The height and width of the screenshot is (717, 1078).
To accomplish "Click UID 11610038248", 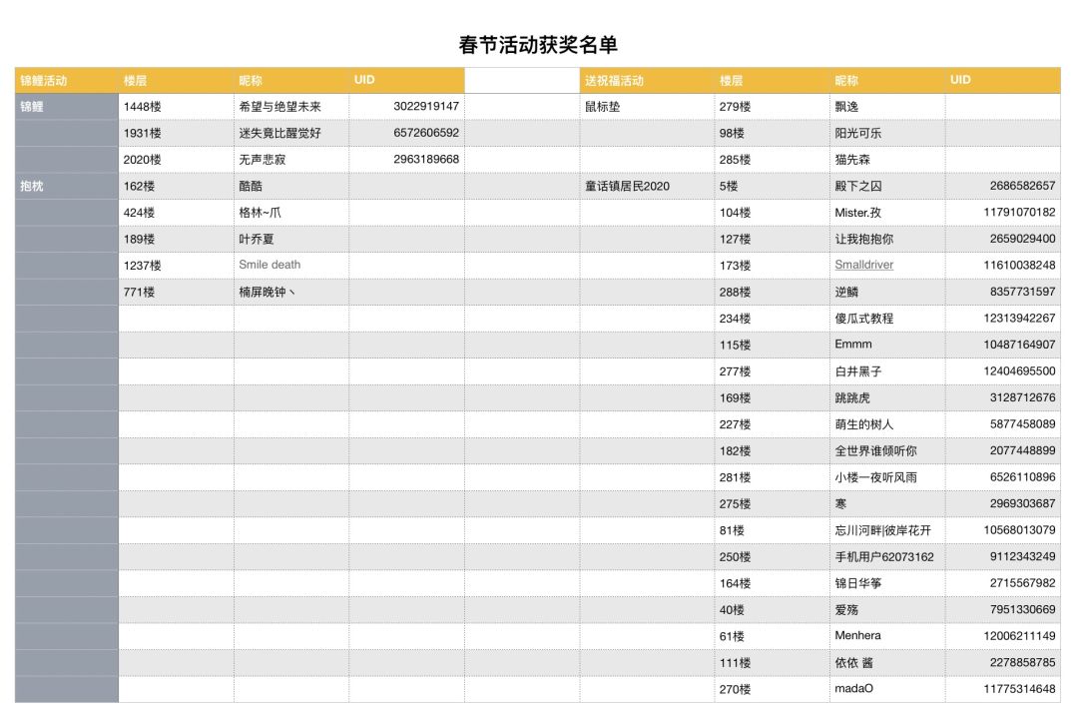I will coord(1019,265).
